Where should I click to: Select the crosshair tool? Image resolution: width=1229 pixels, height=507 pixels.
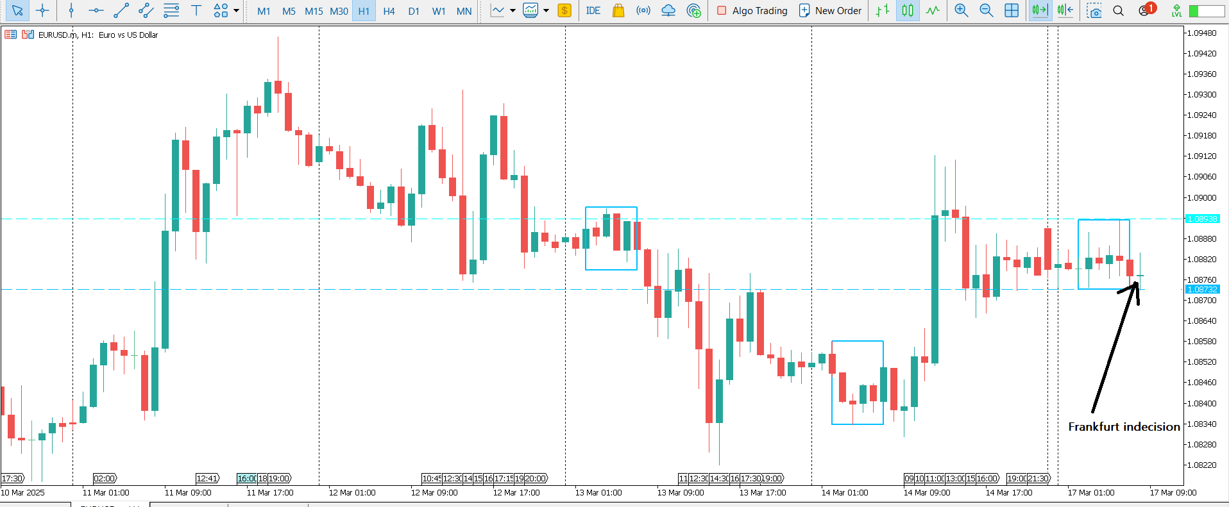click(x=42, y=11)
